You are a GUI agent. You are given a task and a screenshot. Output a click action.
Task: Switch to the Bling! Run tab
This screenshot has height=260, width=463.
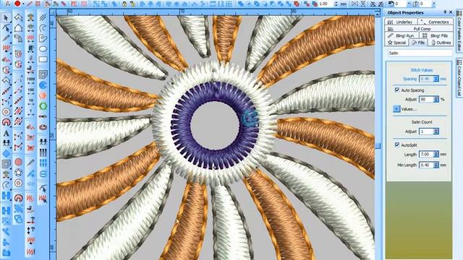click(x=402, y=35)
